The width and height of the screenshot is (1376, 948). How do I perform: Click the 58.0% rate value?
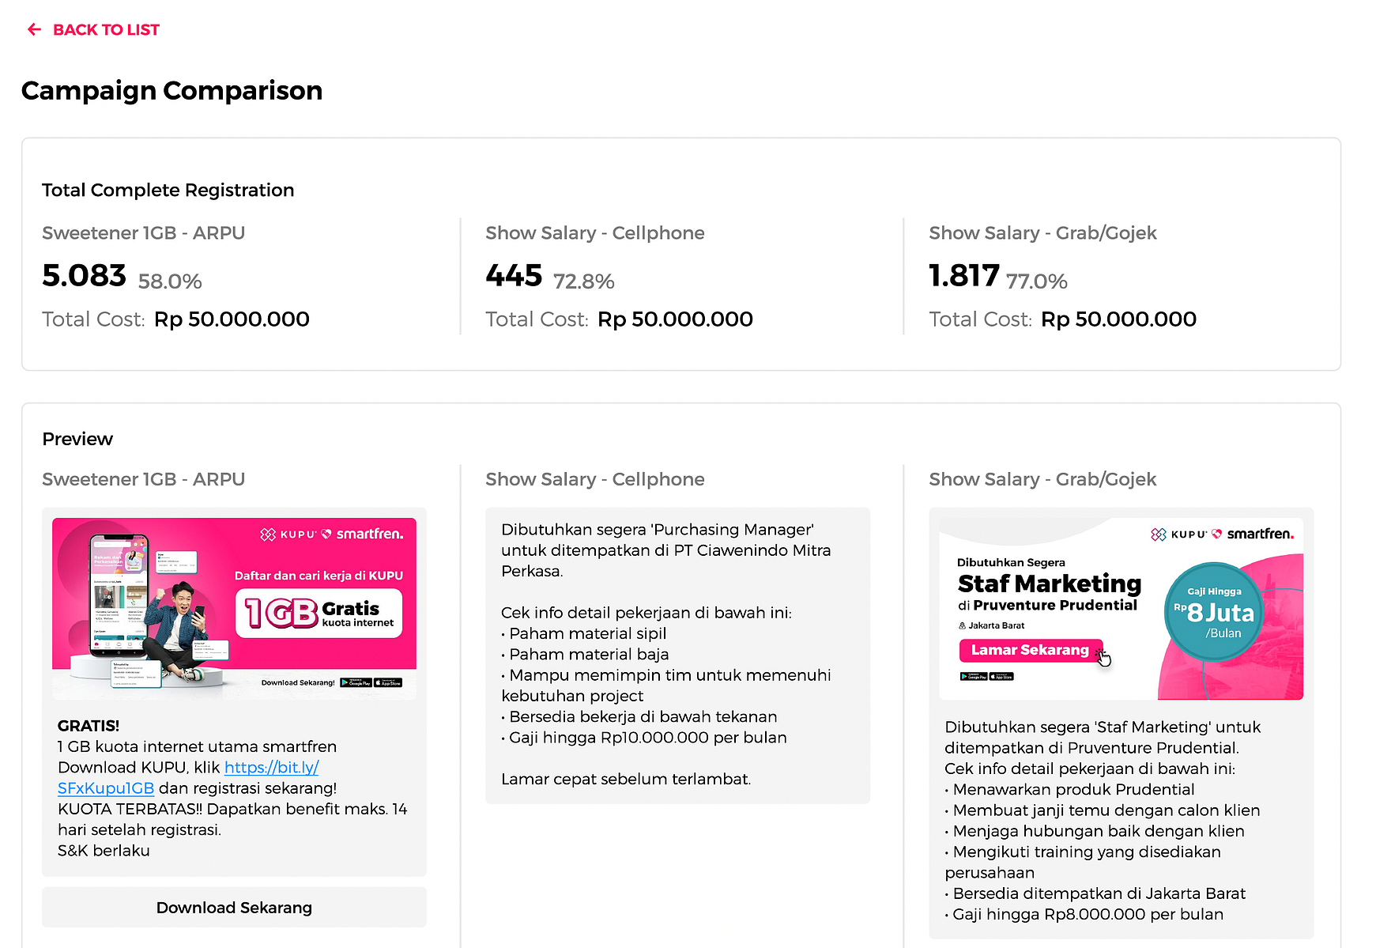[x=170, y=281]
